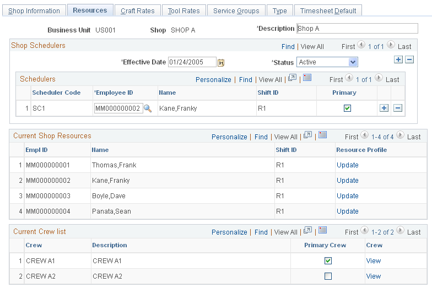Show next rows in Current Crew list
The height and width of the screenshot is (288, 432).
pyautogui.click(x=400, y=230)
